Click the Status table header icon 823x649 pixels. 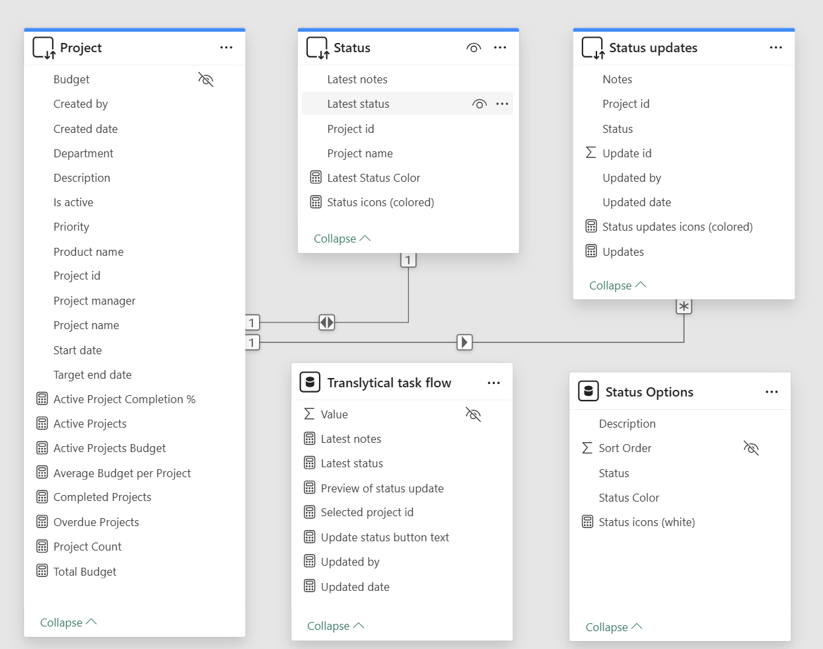coord(316,48)
